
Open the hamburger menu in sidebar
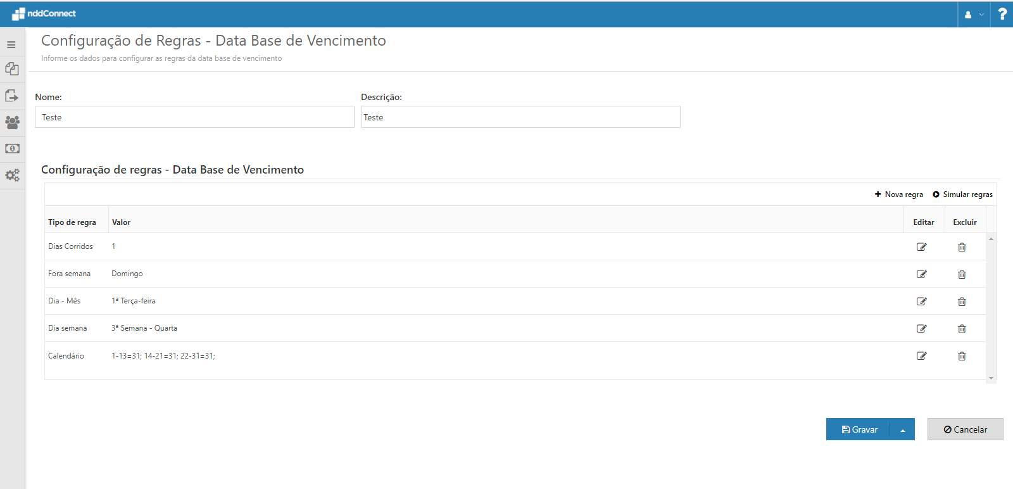11,45
